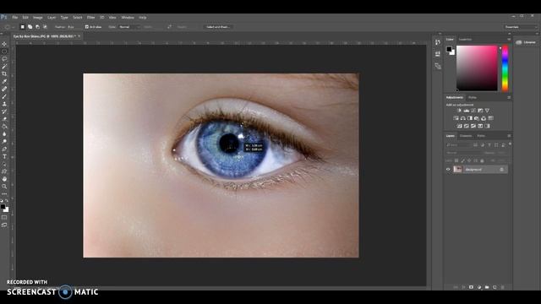
Task: Hide the Background layer eye icon
Action: click(x=448, y=169)
